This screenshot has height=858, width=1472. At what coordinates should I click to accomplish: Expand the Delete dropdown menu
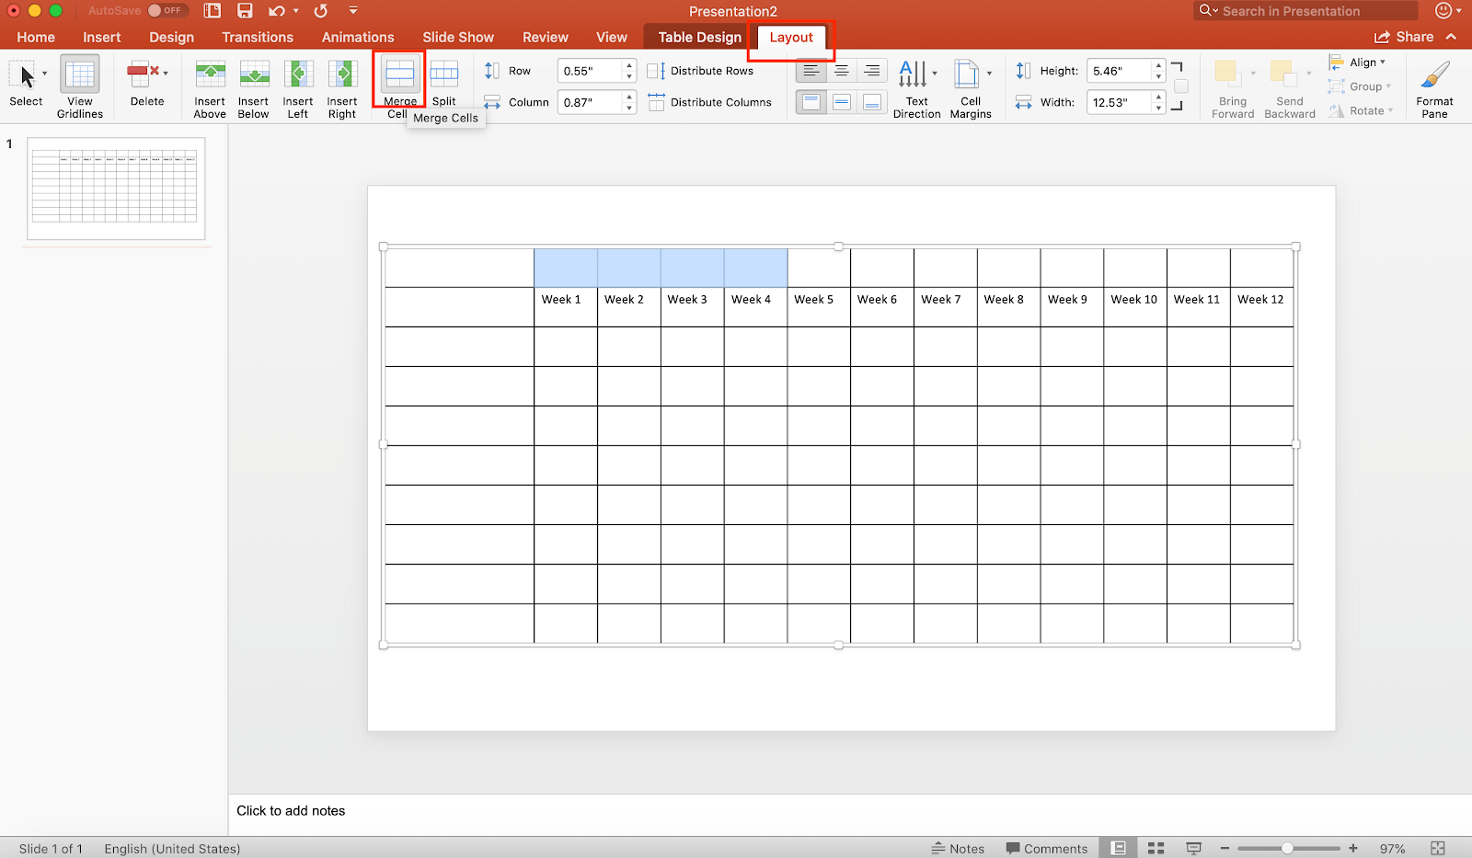point(166,73)
